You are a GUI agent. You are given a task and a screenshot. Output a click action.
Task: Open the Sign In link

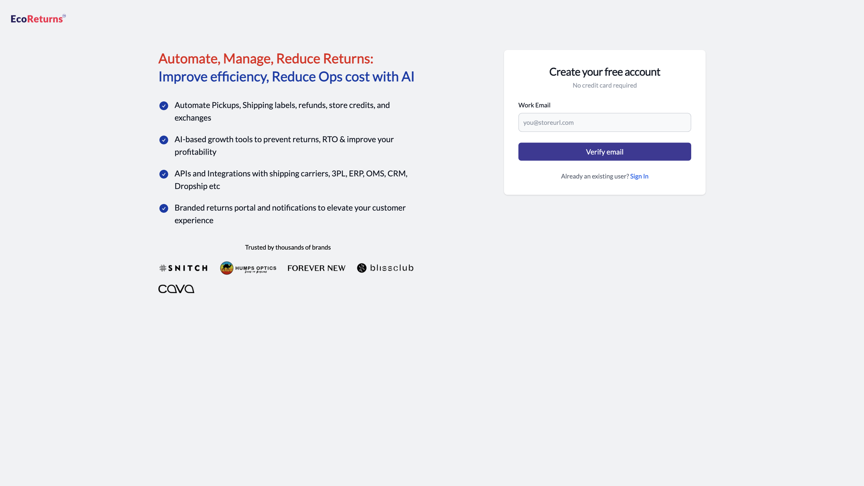click(639, 176)
